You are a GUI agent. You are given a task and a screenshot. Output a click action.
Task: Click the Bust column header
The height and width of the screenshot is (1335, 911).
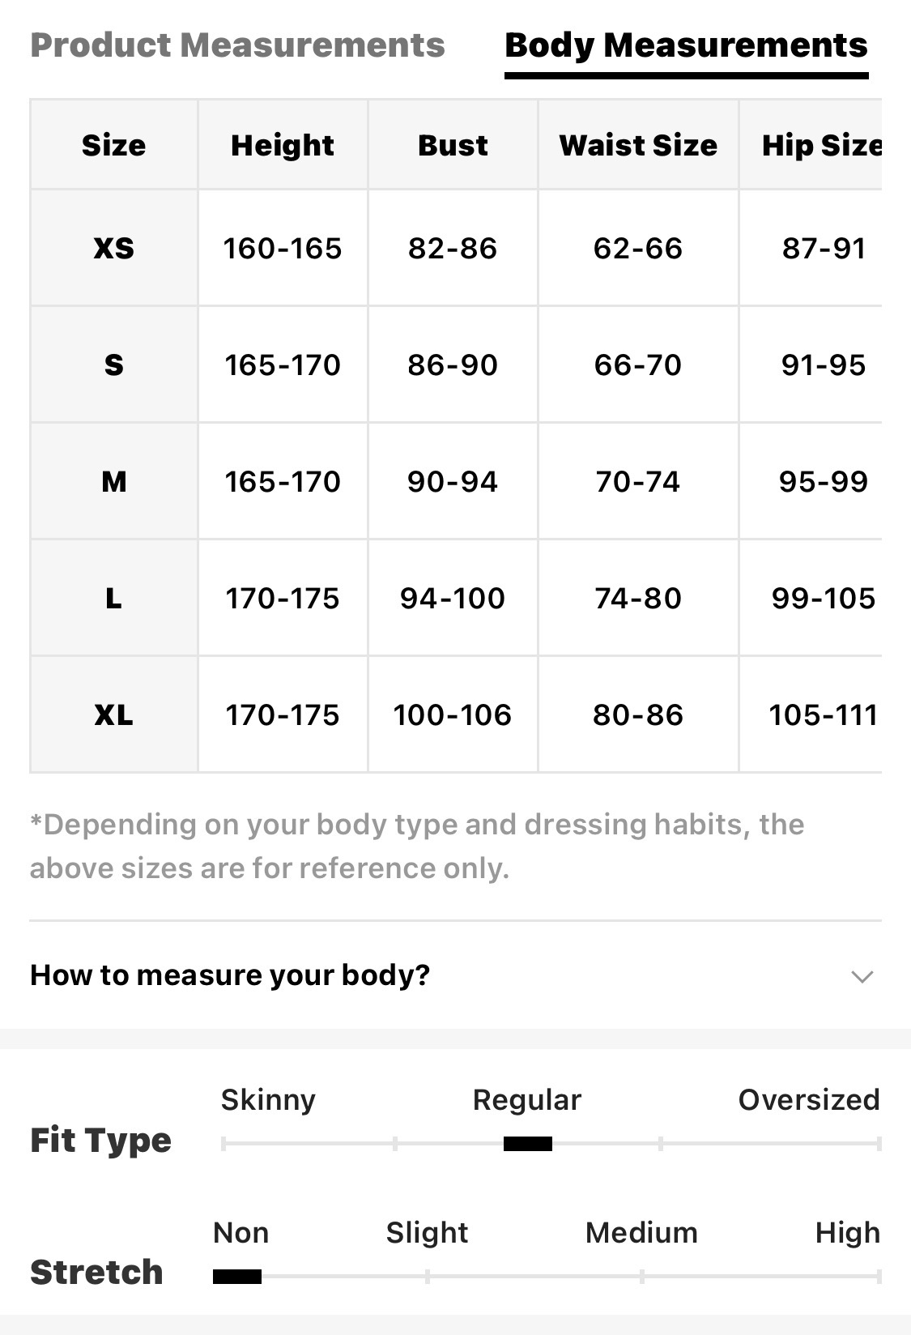453,145
